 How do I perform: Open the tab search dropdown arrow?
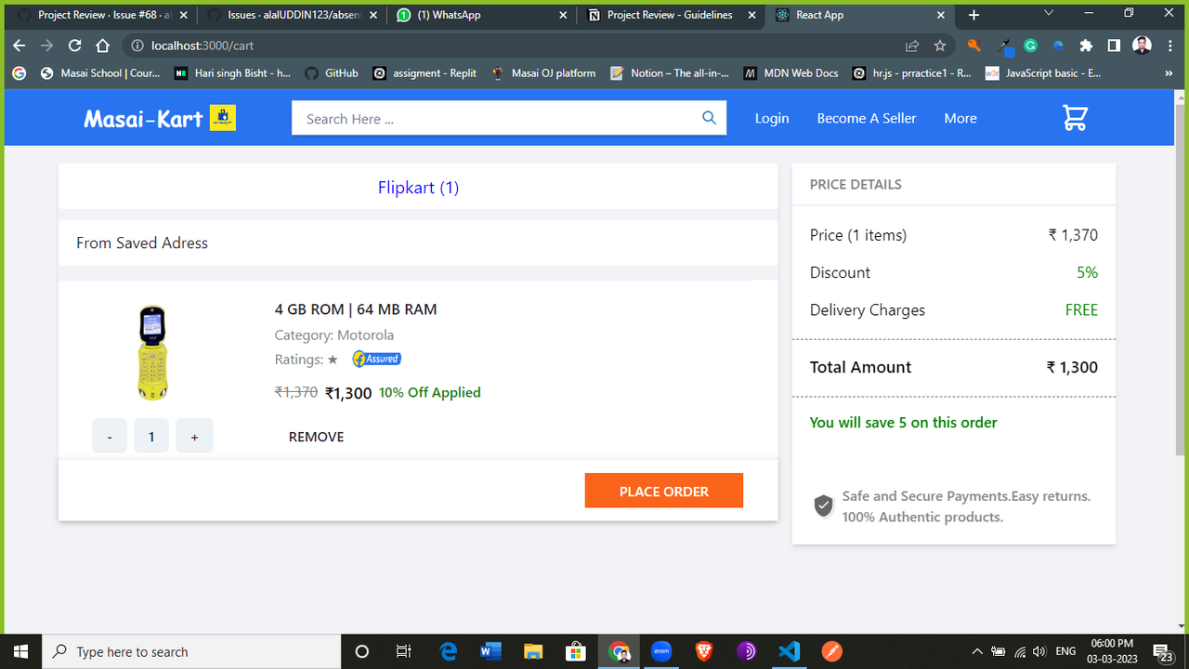pyautogui.click(x=1049, y=13)
